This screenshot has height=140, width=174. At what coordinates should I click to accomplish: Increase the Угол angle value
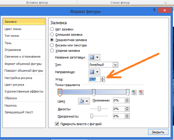(x=102, y=78)
